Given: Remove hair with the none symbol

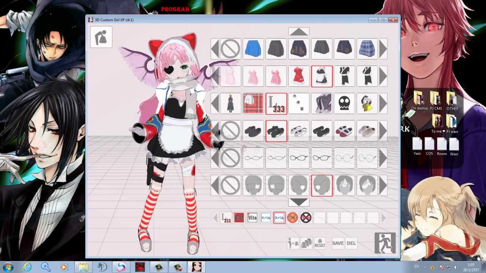Looking at the screenshot, I should (230, 185).
